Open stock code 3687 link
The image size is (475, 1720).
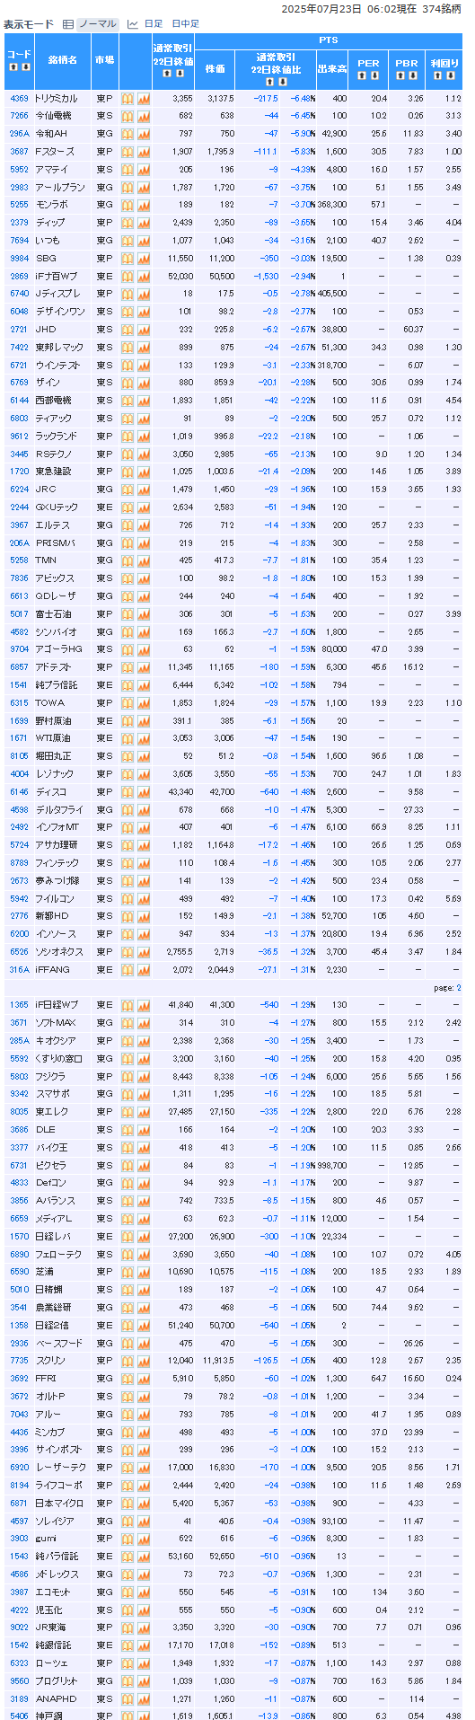coord(19,151)
